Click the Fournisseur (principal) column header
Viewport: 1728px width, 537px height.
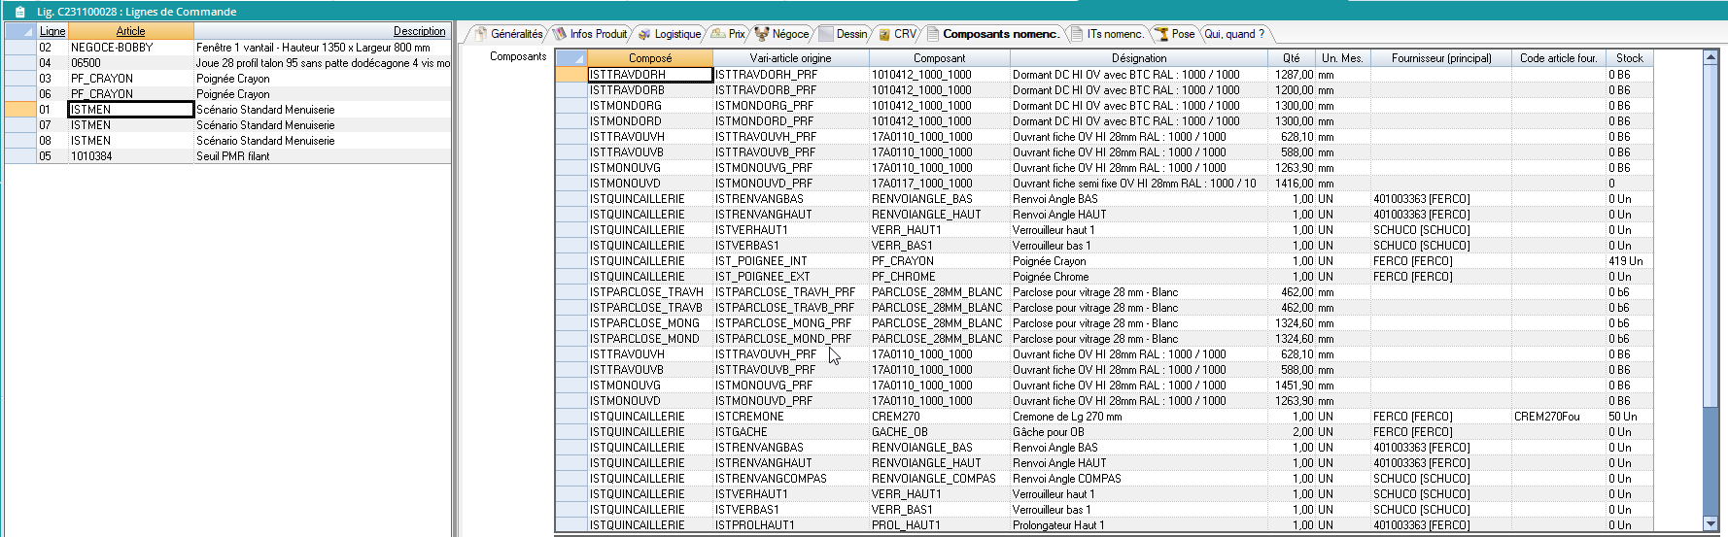pyautogui.click(x=1440, y=58)
